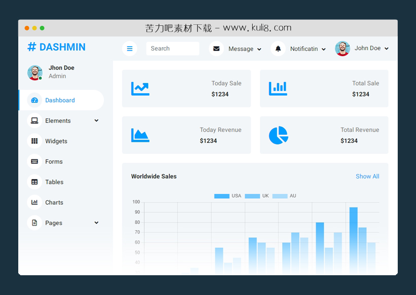This screenshot has width=416, height=295.
Task: Click inside the Search field
Action: (x=172, y=48)
